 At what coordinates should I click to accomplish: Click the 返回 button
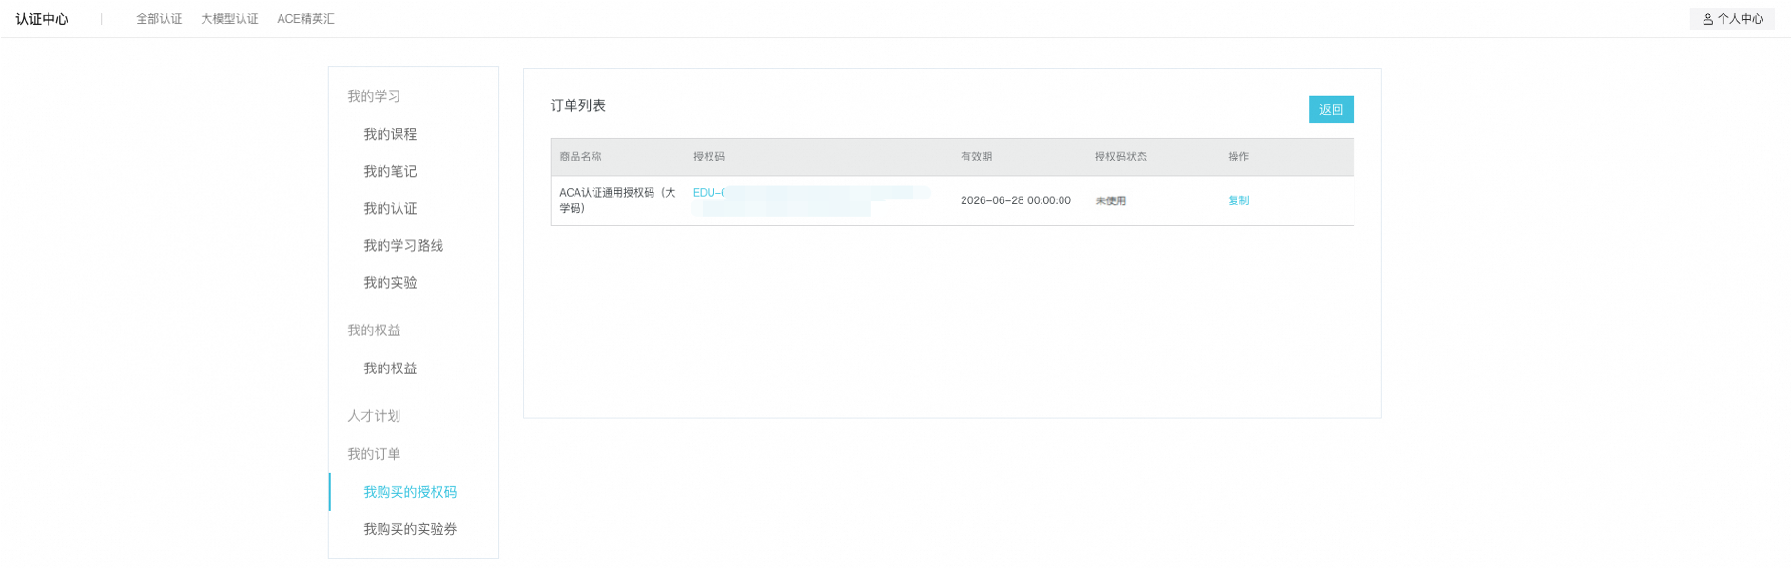tap(1332, 109)
